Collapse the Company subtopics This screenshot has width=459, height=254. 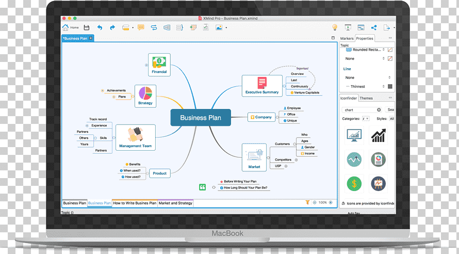277,117
